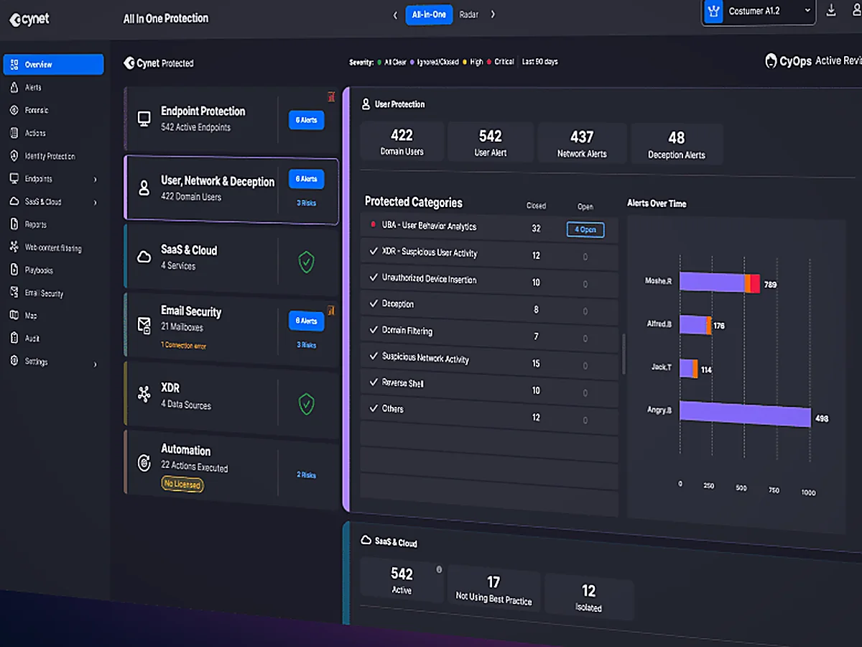Click the green shield on SaaS & Cloud card
The height and width of the screenshot is (647, 862).
[x=307, y=262]
